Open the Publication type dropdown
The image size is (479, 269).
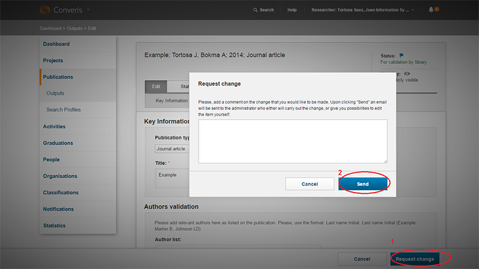pos(172,148)
